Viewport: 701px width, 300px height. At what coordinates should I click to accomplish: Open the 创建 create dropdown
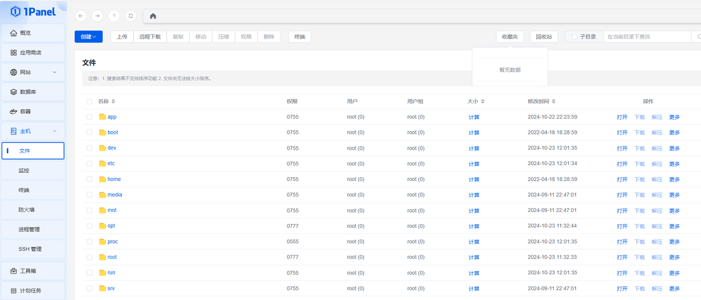click(88, 37)
